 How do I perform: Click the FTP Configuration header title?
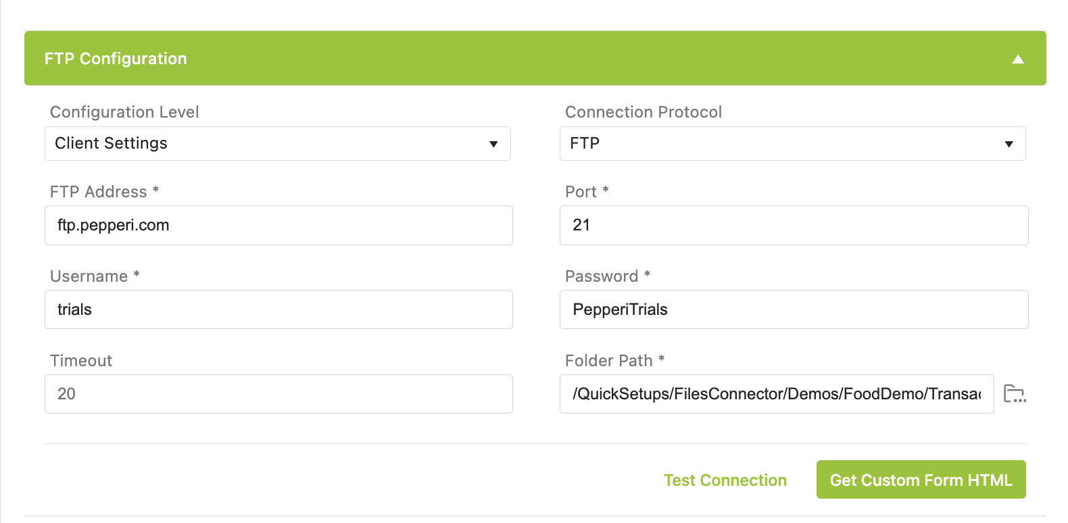[116, 59]
